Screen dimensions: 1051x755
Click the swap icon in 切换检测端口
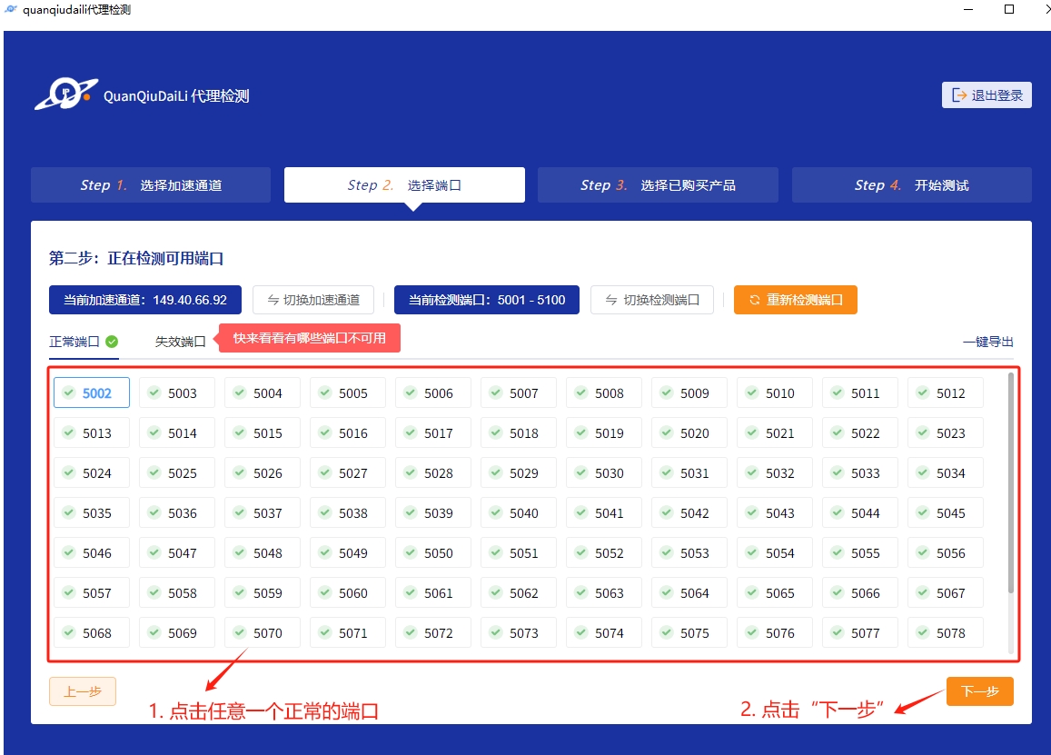(x=611, y=300)
